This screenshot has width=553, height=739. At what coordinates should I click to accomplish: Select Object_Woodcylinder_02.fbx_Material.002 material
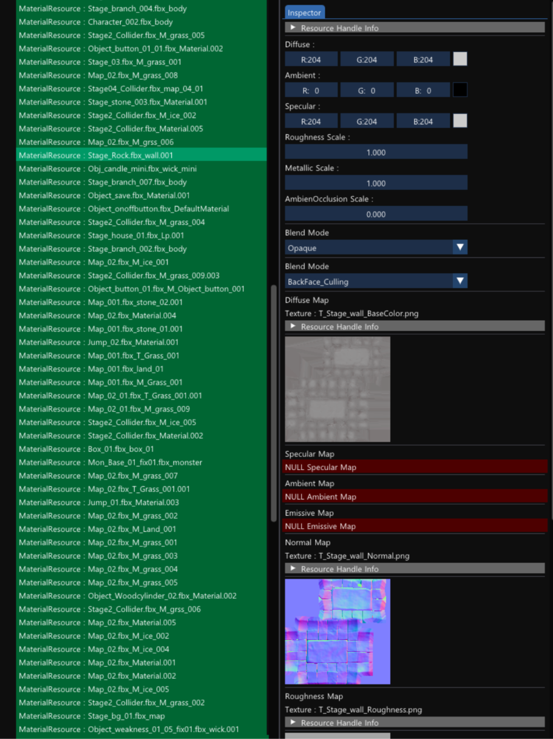click(141, 596)
